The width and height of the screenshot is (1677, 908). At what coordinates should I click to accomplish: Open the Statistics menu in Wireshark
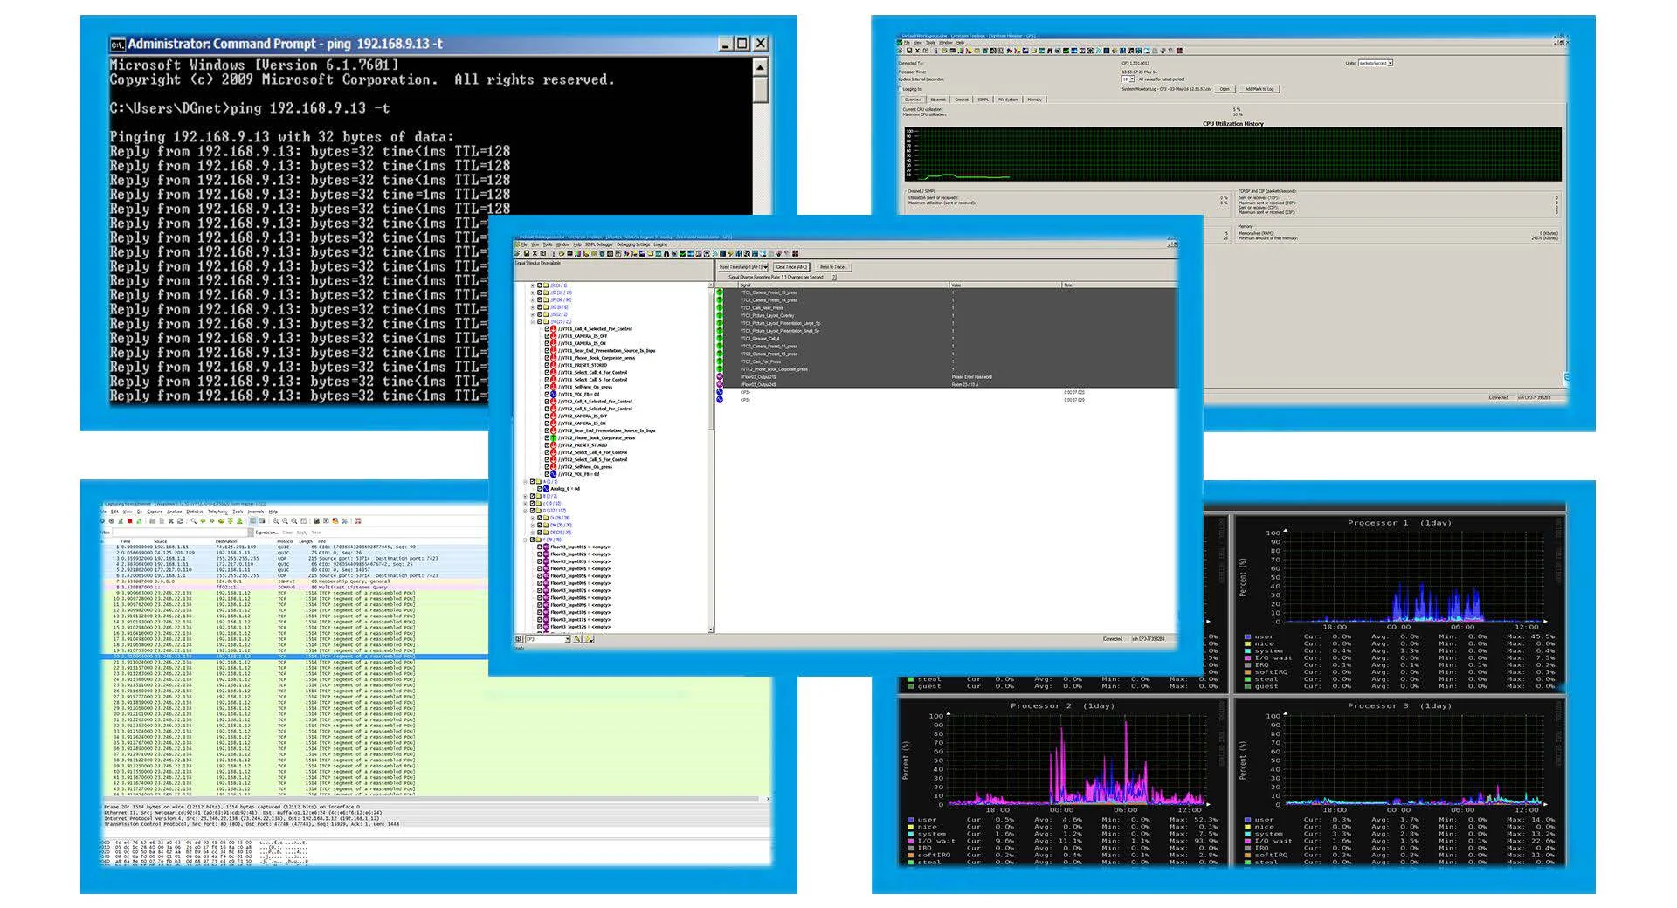tap(195, 512)
